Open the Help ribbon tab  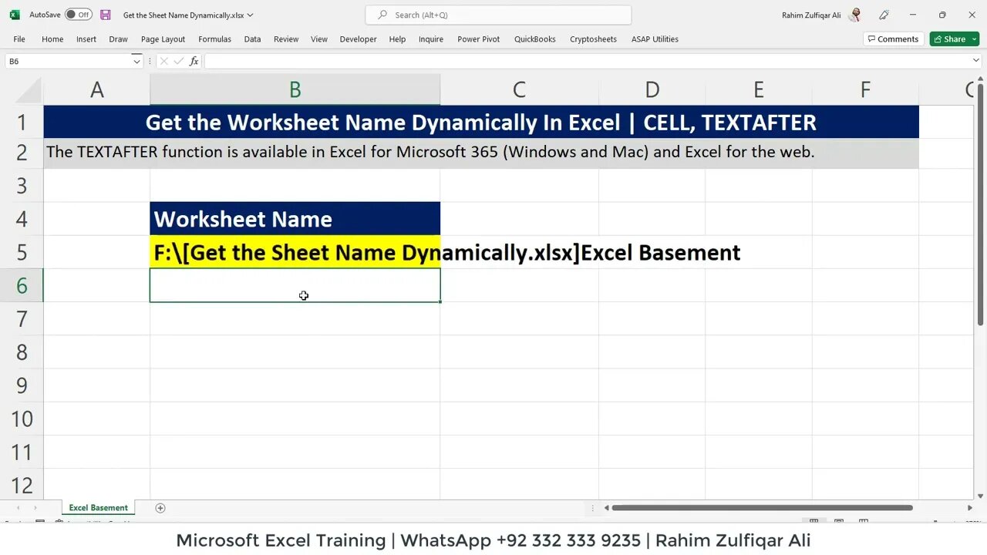click(x=397, y=39)
